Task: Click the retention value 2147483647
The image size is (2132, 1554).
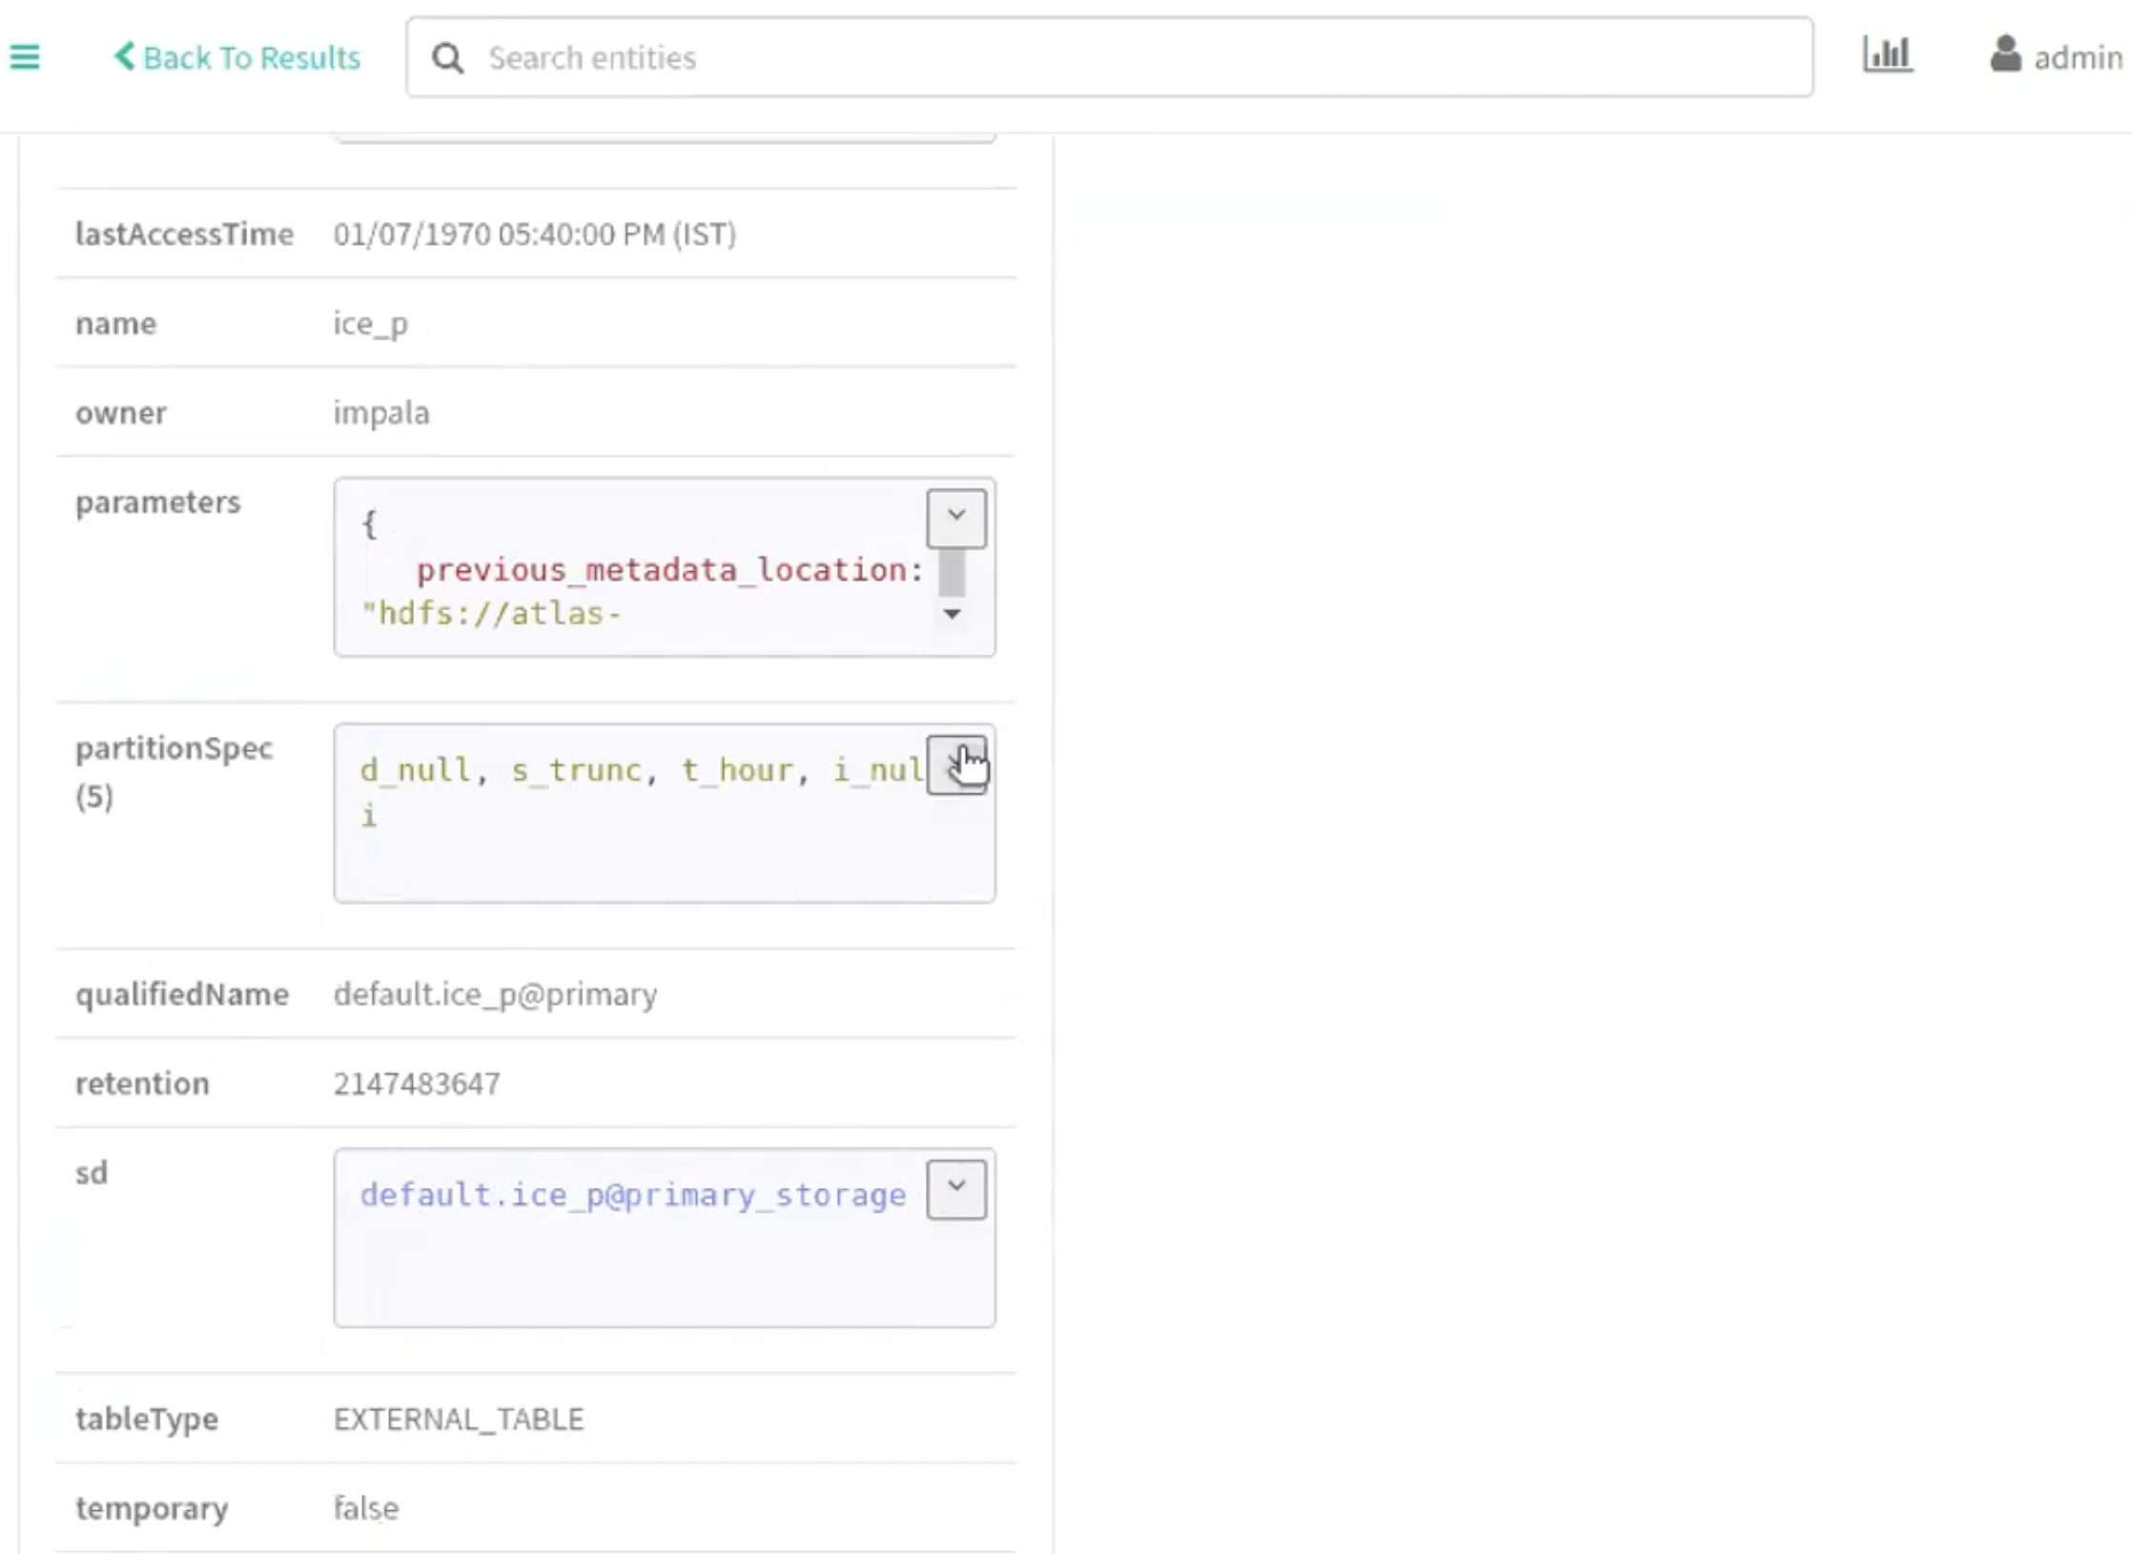Action: pos(417,1084)
